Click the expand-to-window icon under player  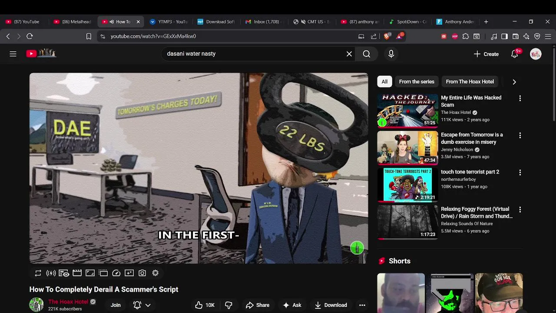[90, 273]
